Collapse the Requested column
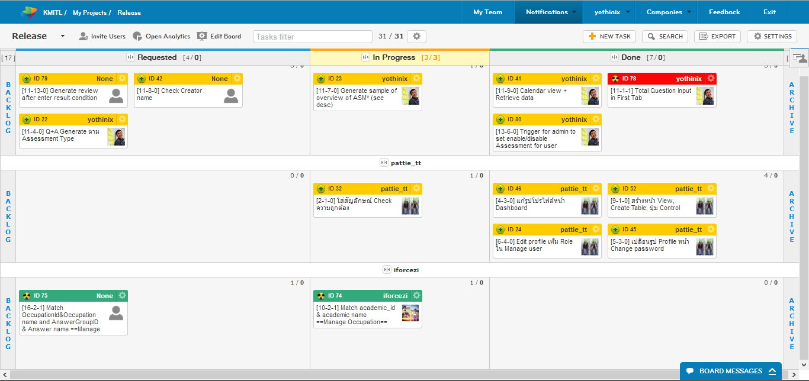This screenshot has height=381, width=809. tap(130, 57)
